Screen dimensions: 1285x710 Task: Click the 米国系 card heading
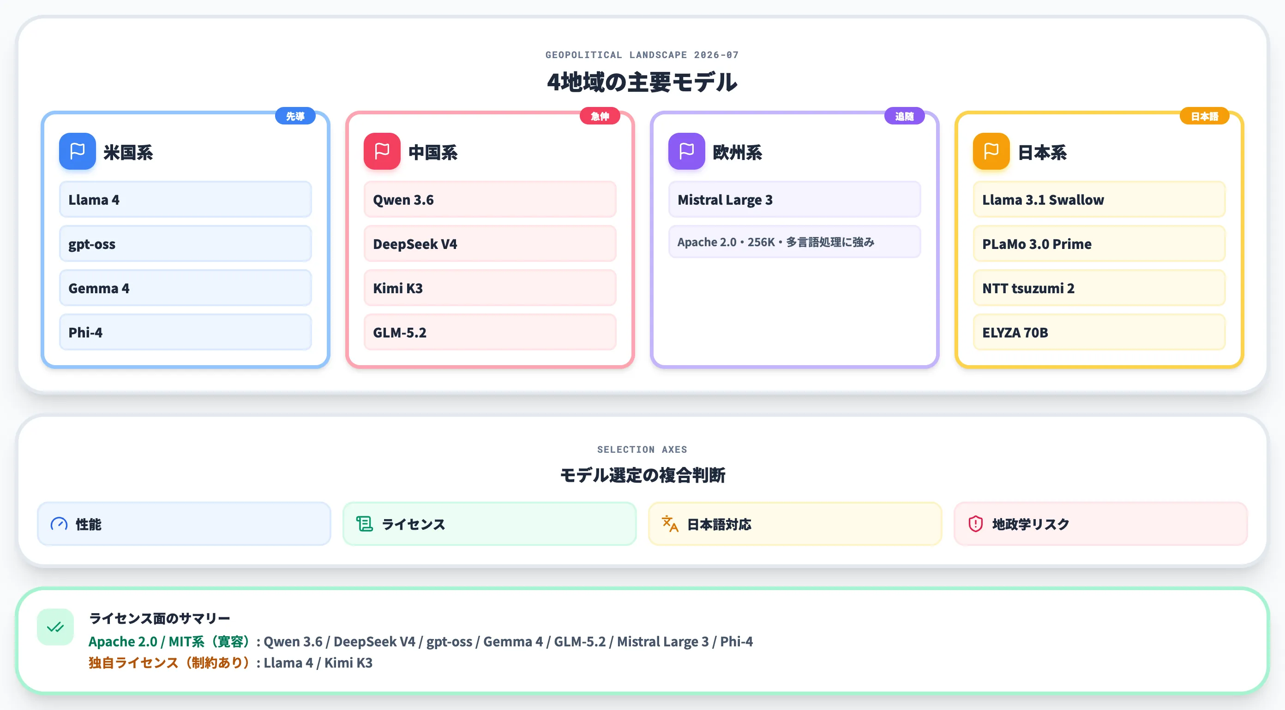click(128, 152)
